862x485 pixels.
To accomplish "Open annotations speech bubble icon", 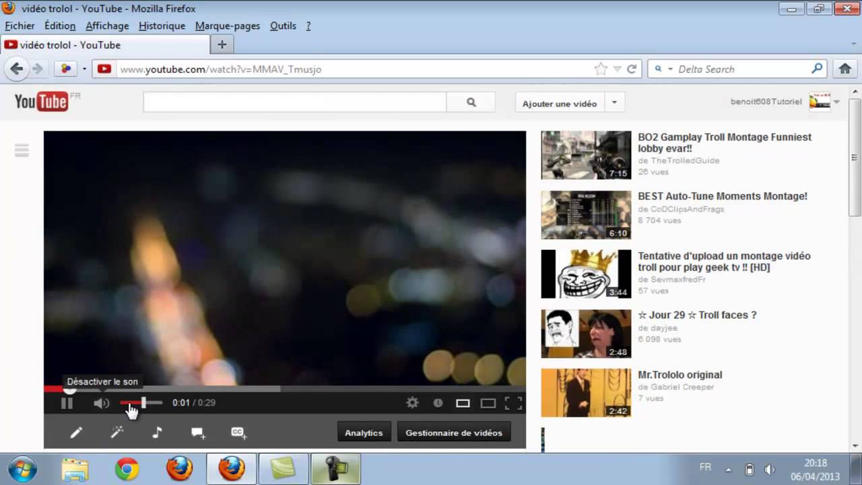I will coord(198,433).
